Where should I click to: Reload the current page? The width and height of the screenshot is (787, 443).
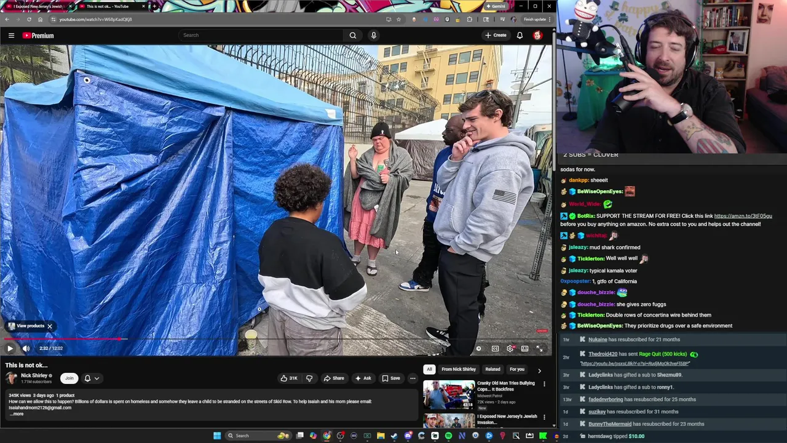tap(29, 19)
